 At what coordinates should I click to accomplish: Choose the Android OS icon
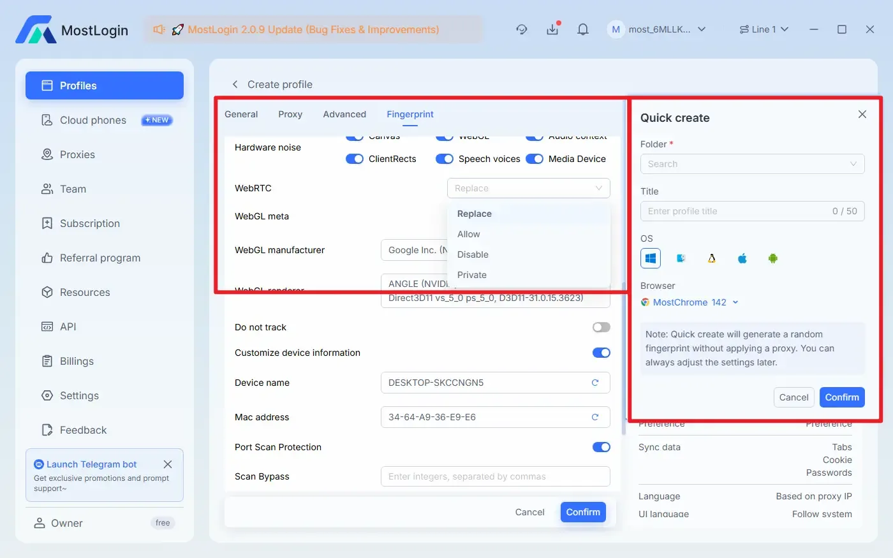click(x=773, y=258)
